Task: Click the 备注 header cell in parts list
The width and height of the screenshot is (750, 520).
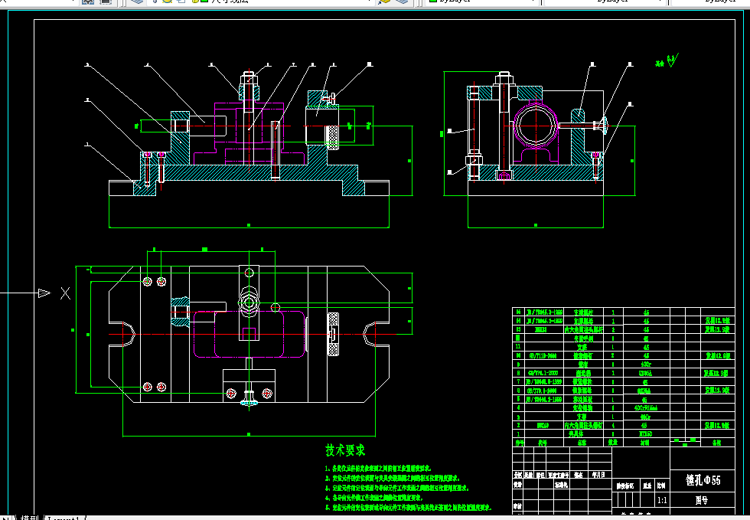Action: point(716,443)
